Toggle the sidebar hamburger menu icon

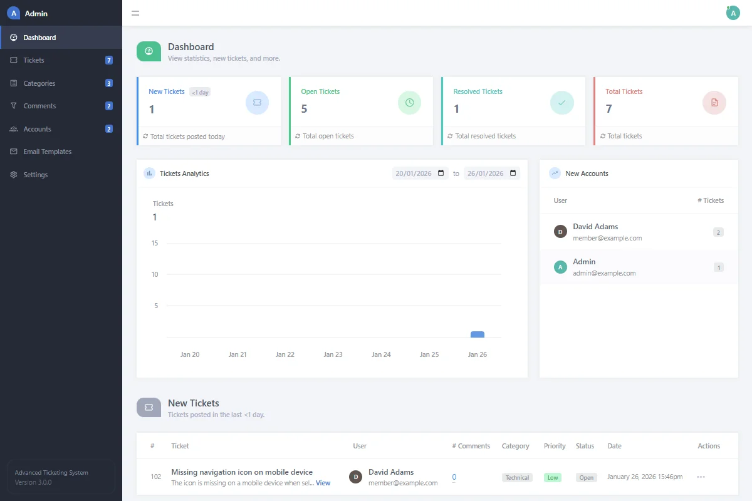click(x=135, y=13)
